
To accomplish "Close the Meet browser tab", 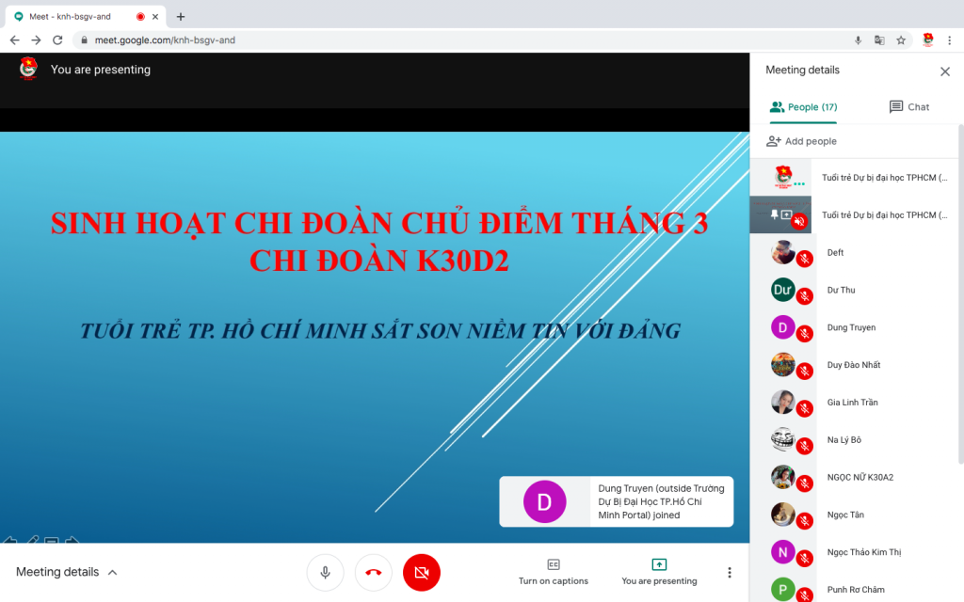I will coord(155,17).
